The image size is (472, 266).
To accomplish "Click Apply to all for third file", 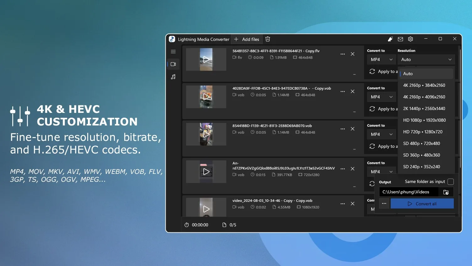I will point(383,147).
